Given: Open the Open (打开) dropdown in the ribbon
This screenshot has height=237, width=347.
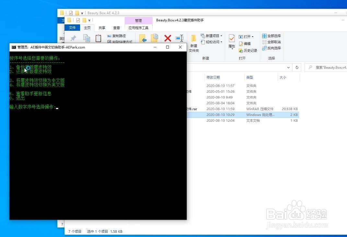Looking at the screenshot, I should pyautogui.click(x=246, y=37).
